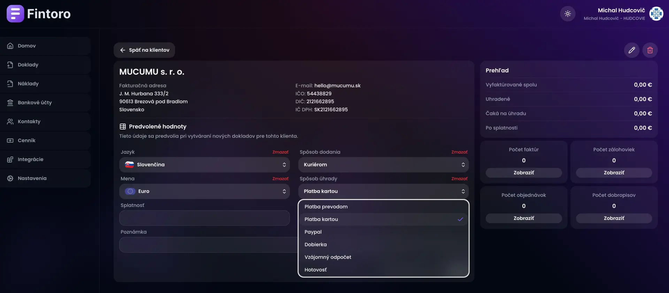Click Späť na klientov button

(144, 50)
